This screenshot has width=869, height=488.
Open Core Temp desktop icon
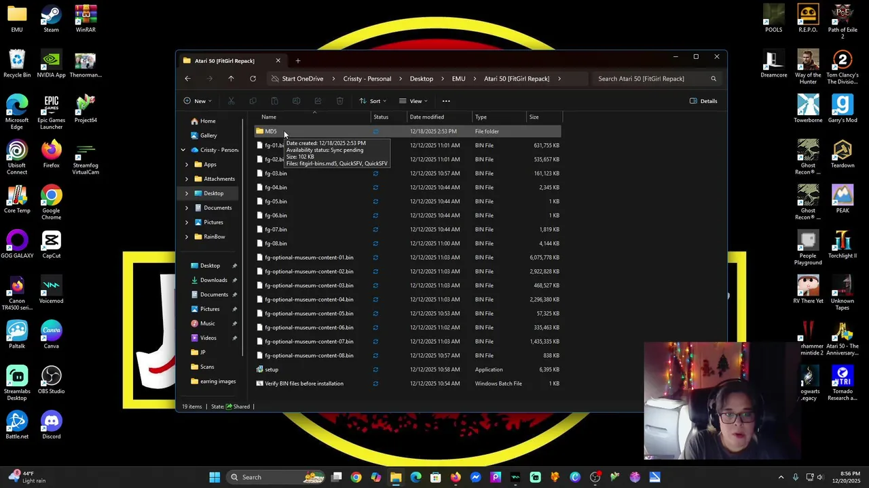pos(17,199)
